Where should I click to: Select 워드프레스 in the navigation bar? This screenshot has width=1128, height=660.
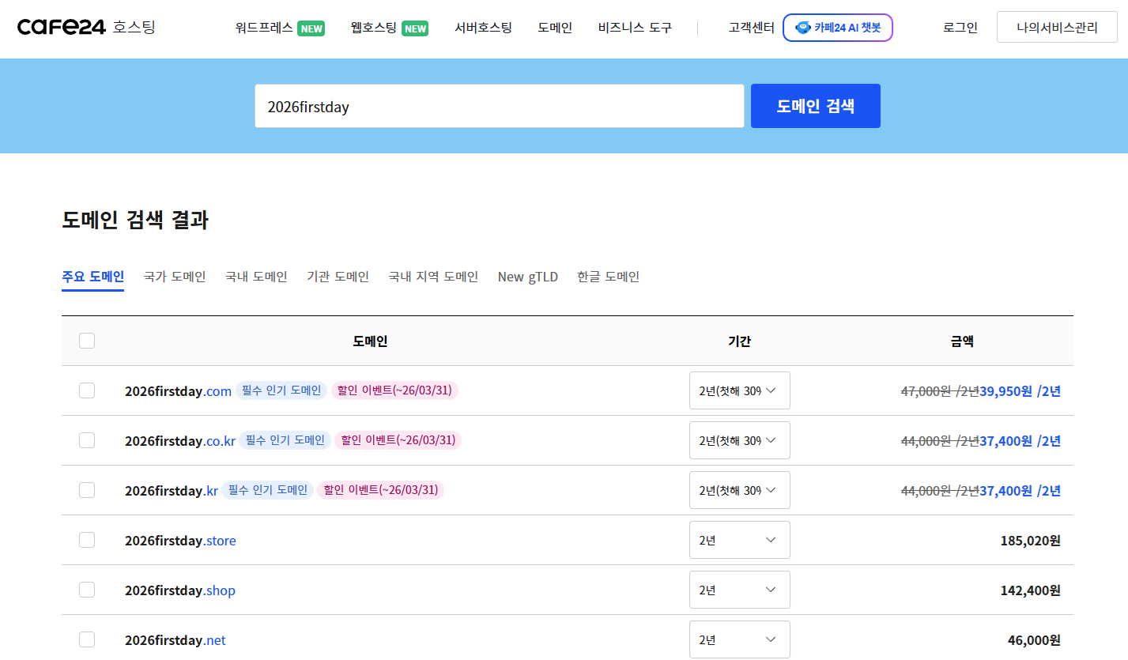pos(262,27)
